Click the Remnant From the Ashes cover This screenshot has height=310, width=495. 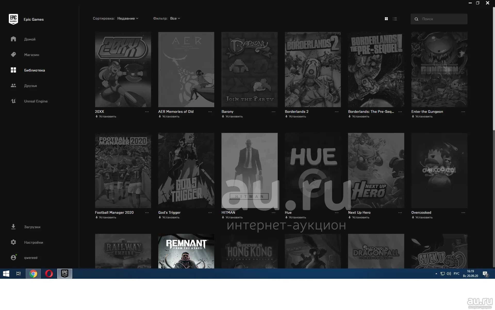pyautogui.click(x=186, y=251)
